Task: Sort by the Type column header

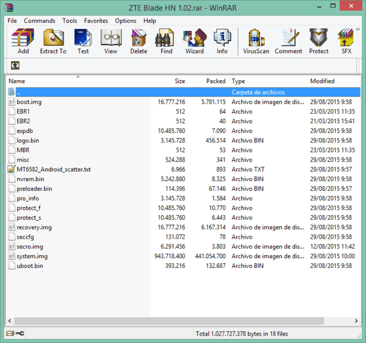Action: 268,81
